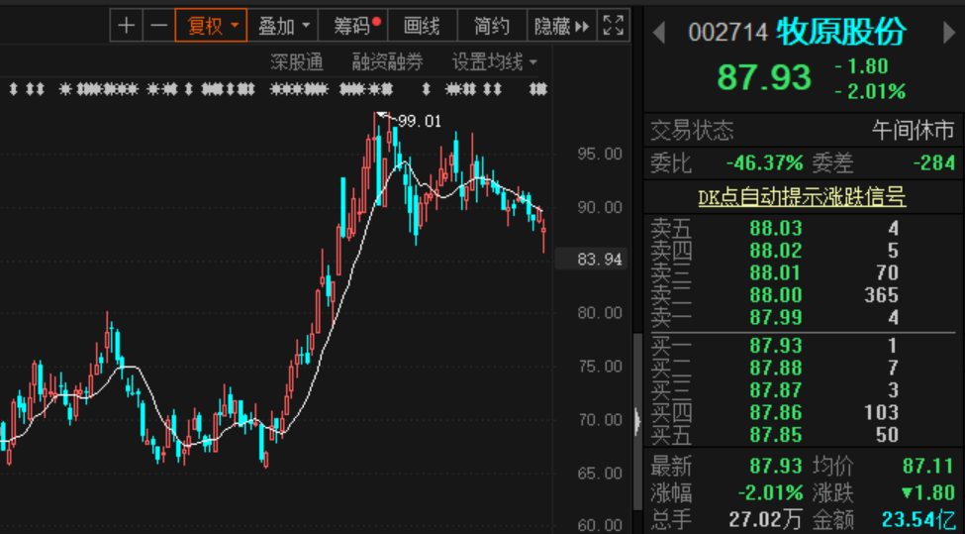Select the 卖二 price 88.00

pyautogui.click(x=775, y=295)
